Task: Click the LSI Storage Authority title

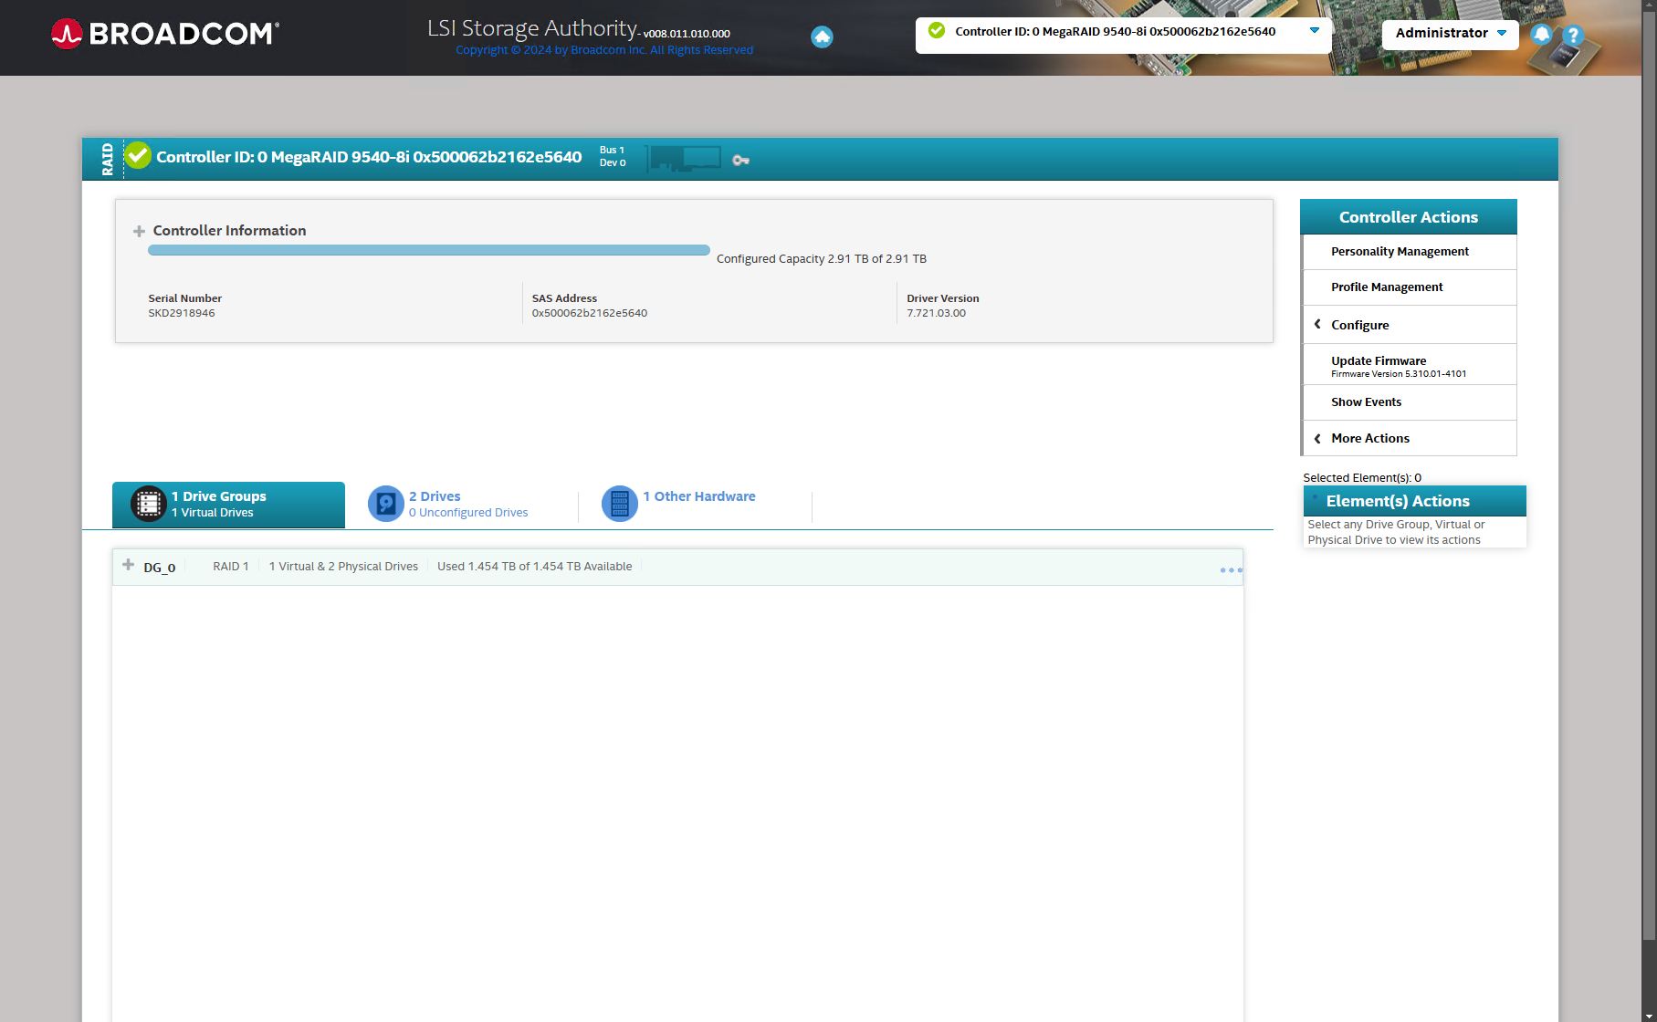Action: point(531,28)
